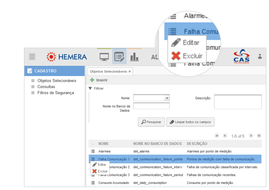Go to the next results page
This screenshot has height=190, width=269.
click(x=251, y=136)
